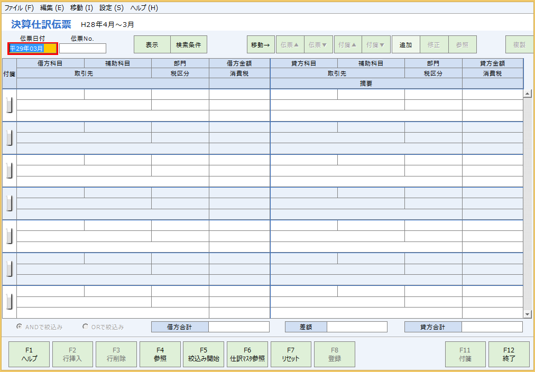The width and height of the screenshot is (535, 372).
Task: Click the down arrow on the vertical scrollbar
Action: (528, 313)
